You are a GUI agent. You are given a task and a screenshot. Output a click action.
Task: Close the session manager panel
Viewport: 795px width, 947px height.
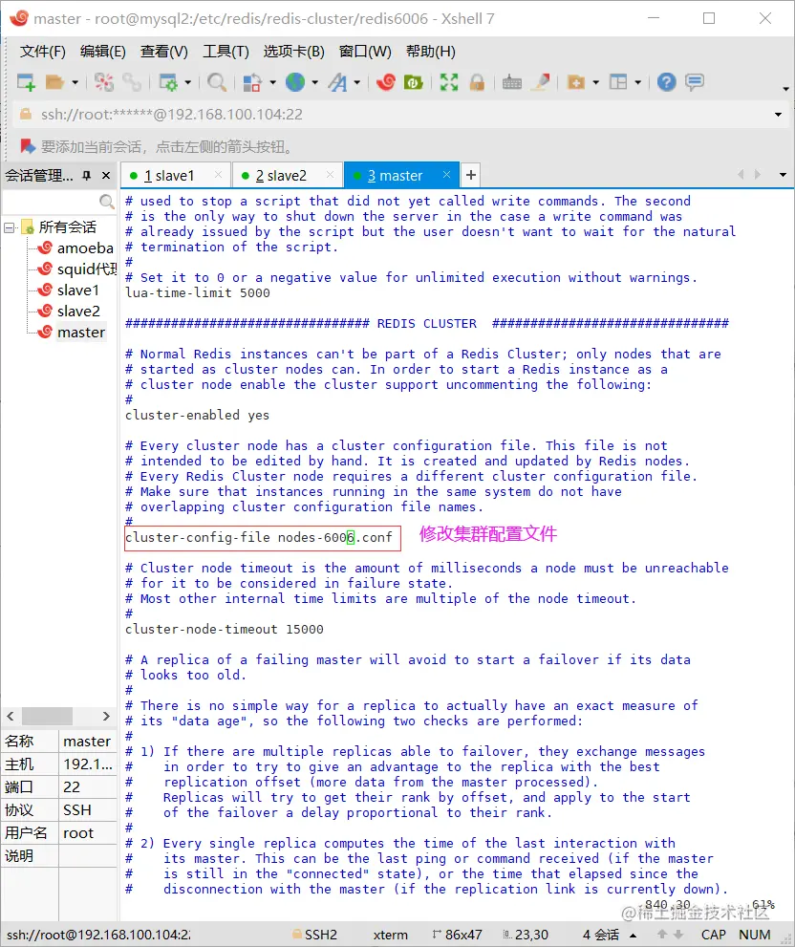[106, 176]
